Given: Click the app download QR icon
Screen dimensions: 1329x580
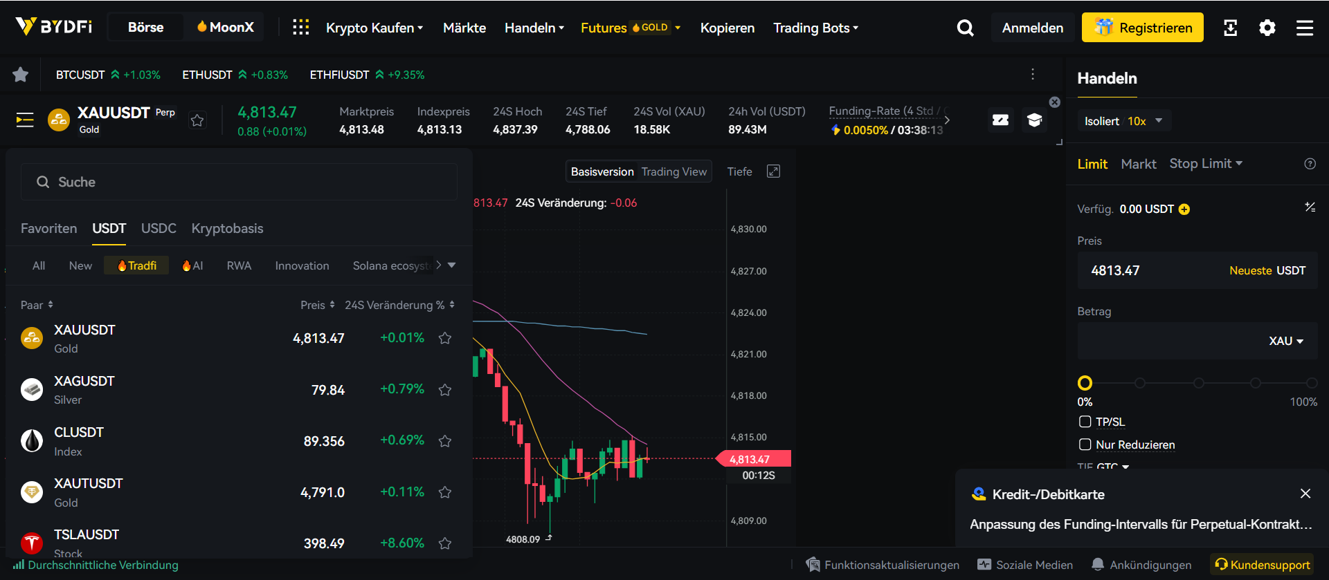Looking at the screenshot, I should 1230,28.
